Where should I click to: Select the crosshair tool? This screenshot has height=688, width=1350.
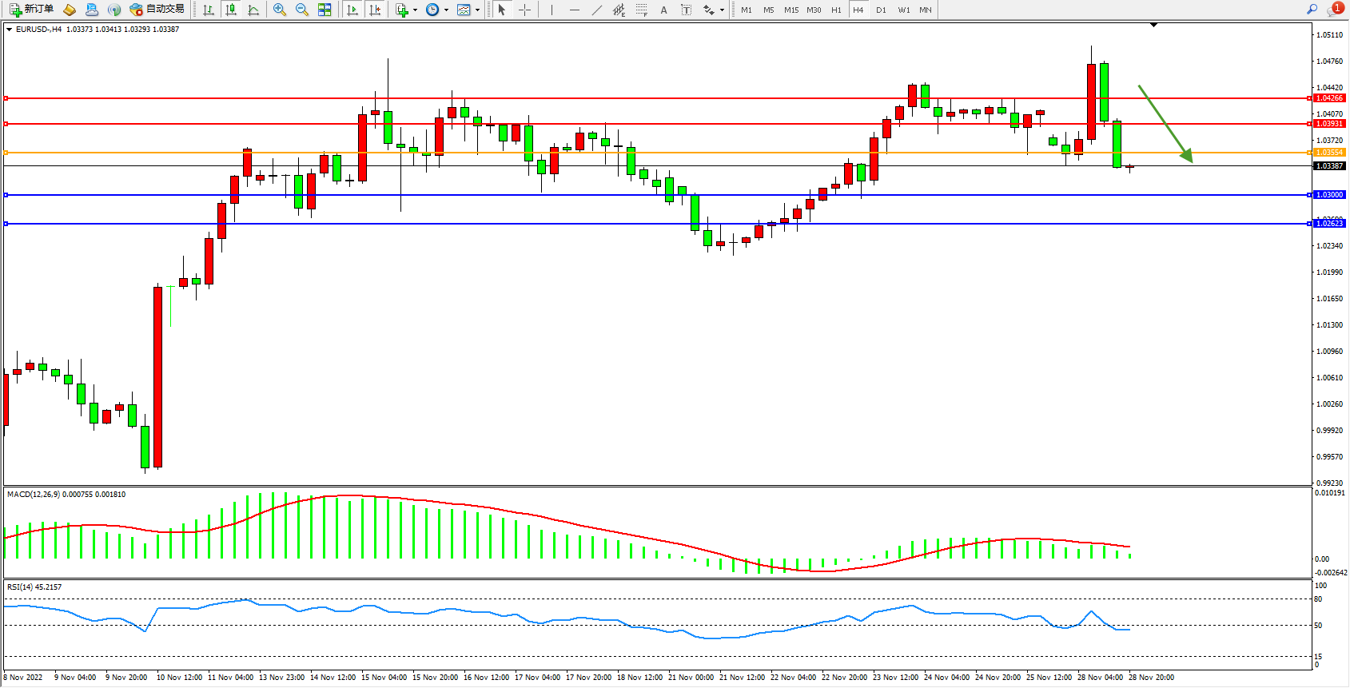point(524,10)
